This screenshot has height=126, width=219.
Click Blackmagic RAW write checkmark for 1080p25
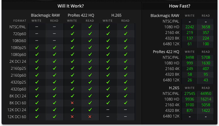tap(37, 47)
